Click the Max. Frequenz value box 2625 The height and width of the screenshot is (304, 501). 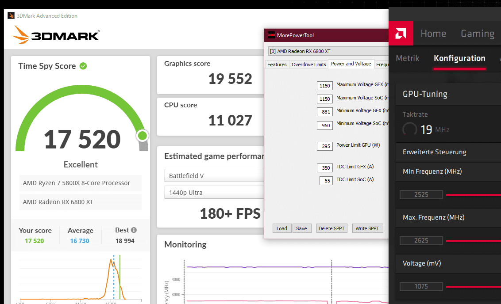[x=421, y=240]
